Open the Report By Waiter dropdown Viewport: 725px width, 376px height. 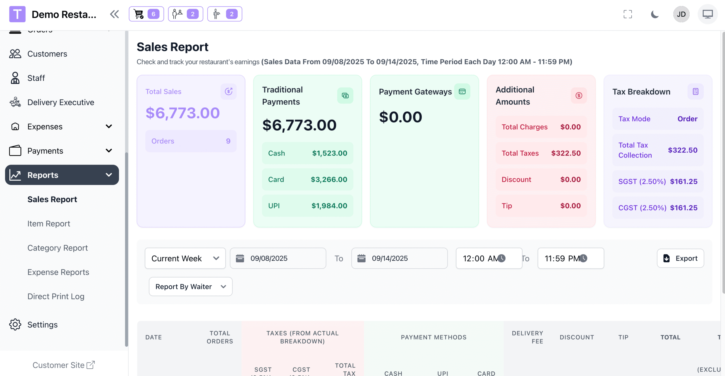click(190, 286)
